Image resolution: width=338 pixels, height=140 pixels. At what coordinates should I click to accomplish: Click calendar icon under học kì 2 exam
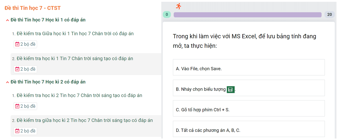[17, 106]
